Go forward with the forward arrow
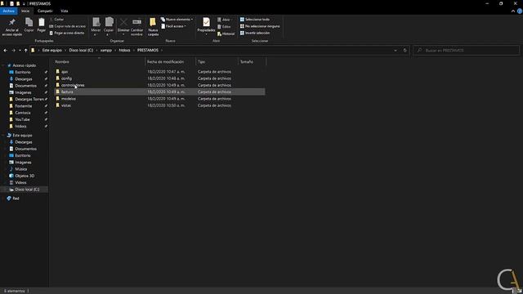 pyautogui.click(x=13, y=51)
